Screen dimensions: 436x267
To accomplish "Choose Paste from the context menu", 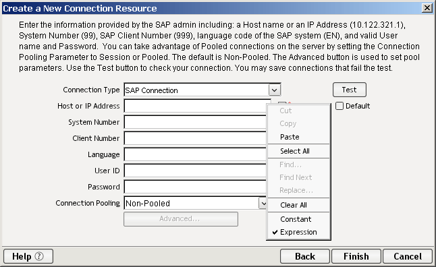I will [x=298, y=137].
